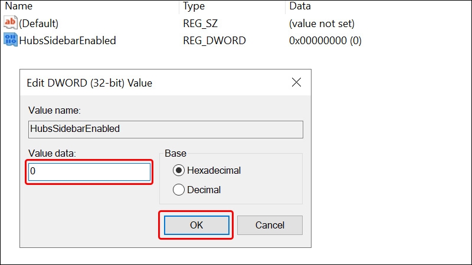The width and height of the screenshot is (472, 265).
Task: Sort by the Type column header
Action: click(194, 6)
